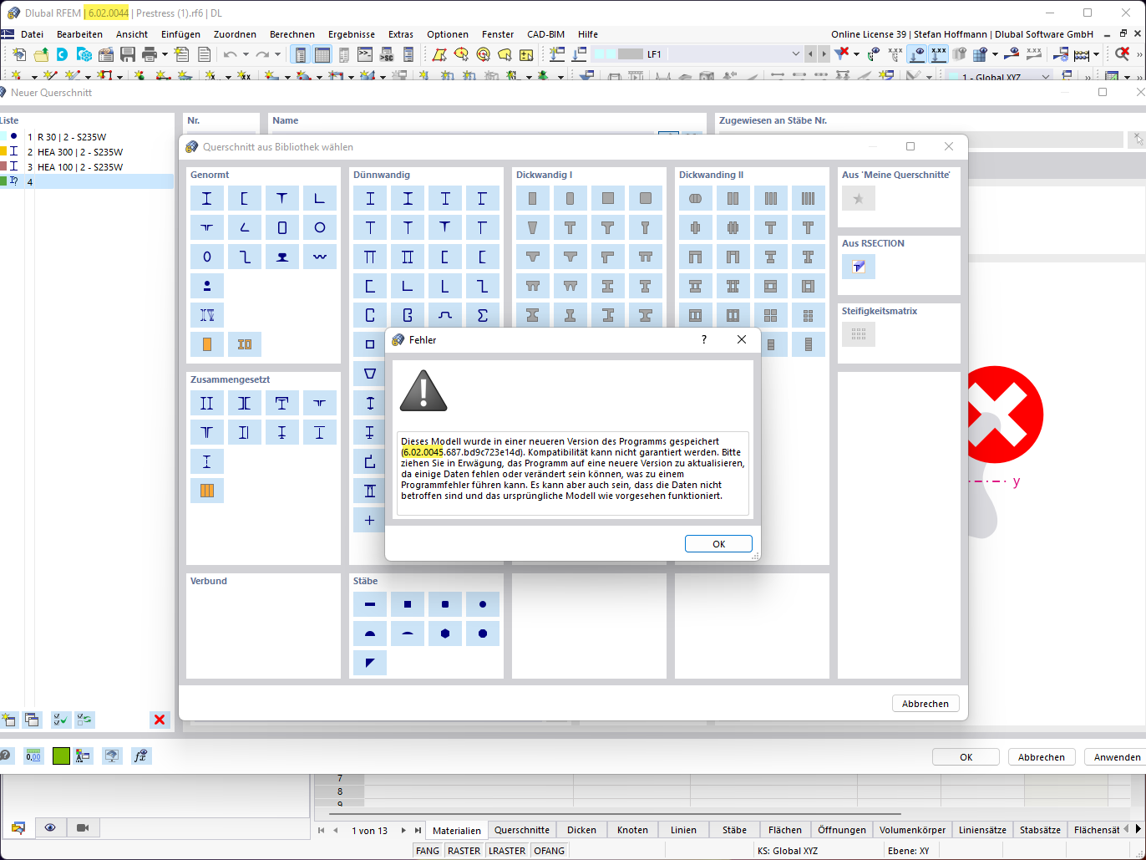The width and height of the screenshot is (1146, 860).
Task: Click Abbrechen beside Anwenden in Neuer Querschnitt
Action: click(x=1042, y=757)
